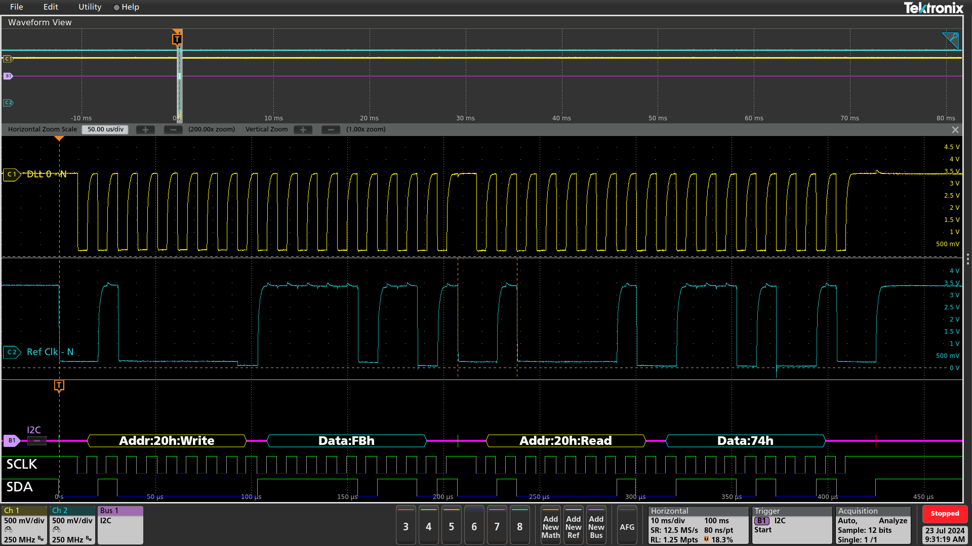Open the Utility menu
Image resolution: width=972 pixels, height=546 pixels.
[90, 7]
